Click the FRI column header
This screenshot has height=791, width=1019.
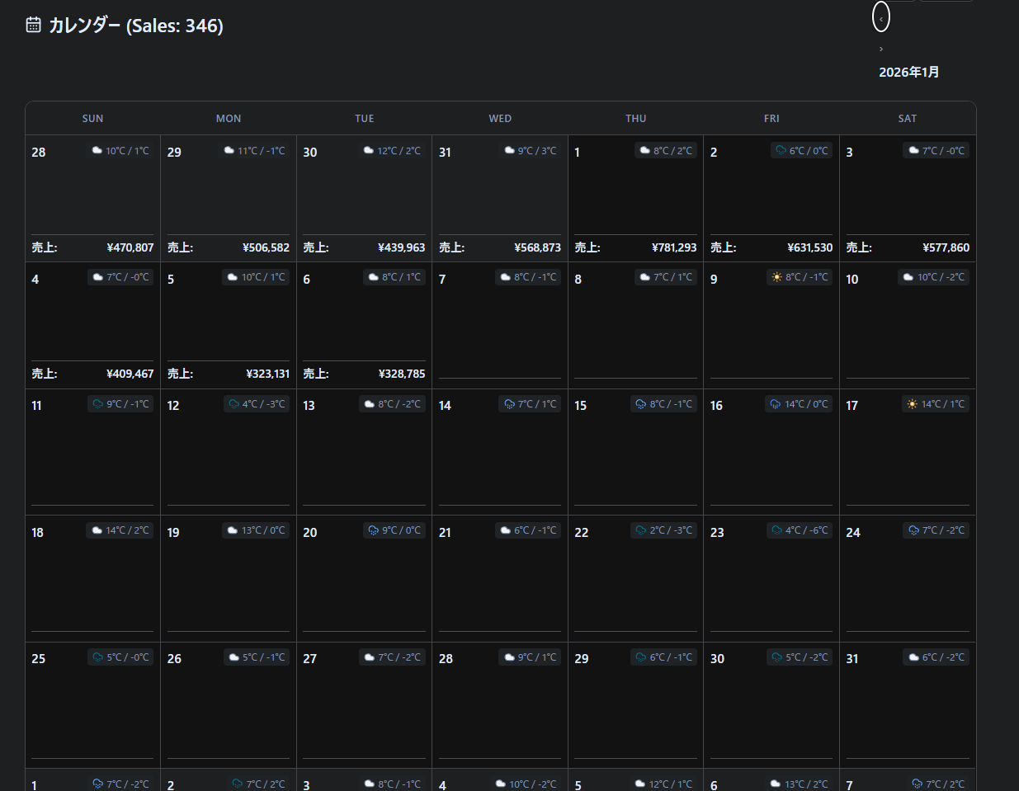(x=771, y=119)
